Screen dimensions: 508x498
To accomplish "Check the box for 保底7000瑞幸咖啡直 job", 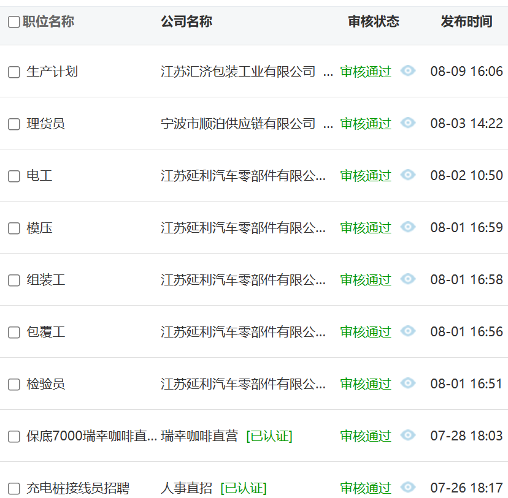I will (x=14, y=437).
